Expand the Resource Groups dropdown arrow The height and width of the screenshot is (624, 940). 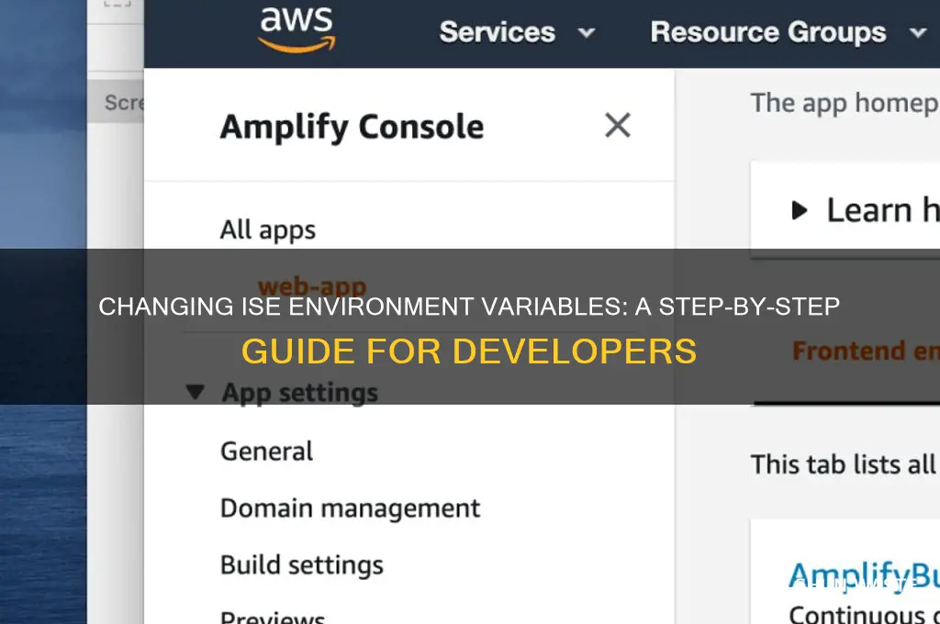pyautogui.click(x=917, y=33)
